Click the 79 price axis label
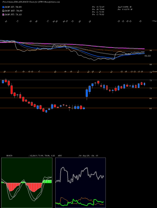This screenshot has height=208, width=157. pyautogui.click(x=151, y=72)
